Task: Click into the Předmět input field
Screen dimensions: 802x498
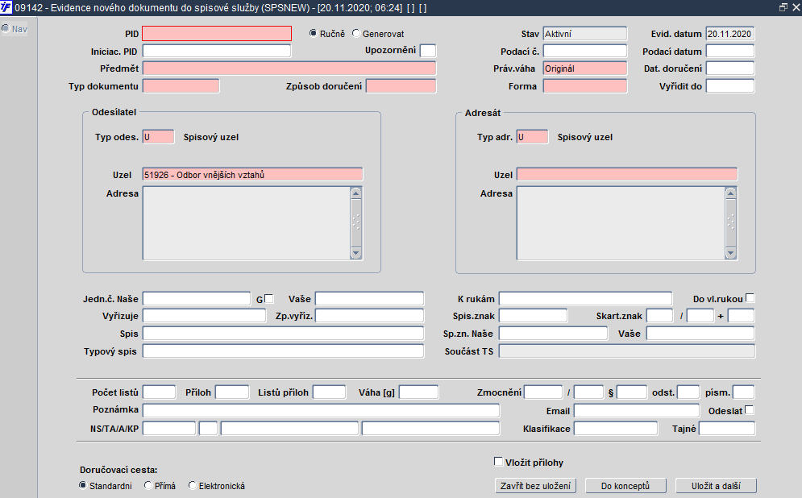Action: point(289,68)
